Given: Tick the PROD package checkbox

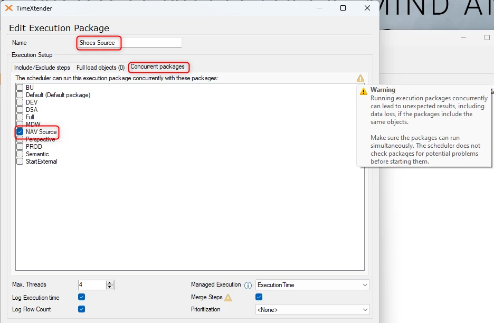Looking at the screenshot, I should coord(20,147).
